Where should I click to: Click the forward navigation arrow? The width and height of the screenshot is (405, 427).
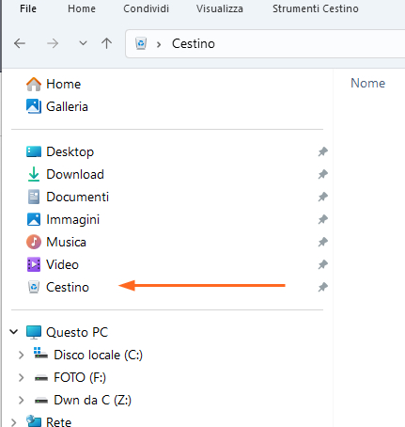53,43
